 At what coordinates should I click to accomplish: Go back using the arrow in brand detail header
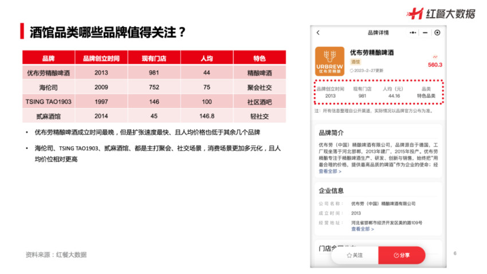click(318, 33)
